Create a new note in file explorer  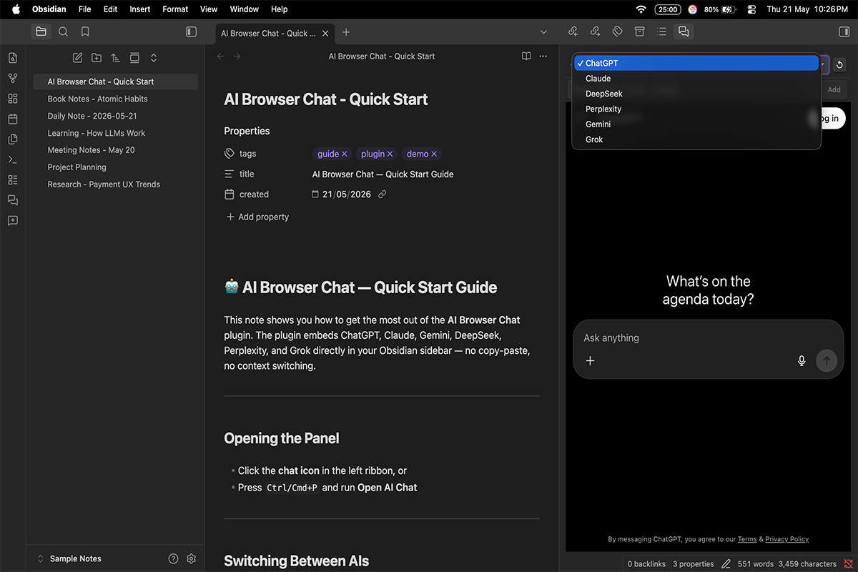78,58
